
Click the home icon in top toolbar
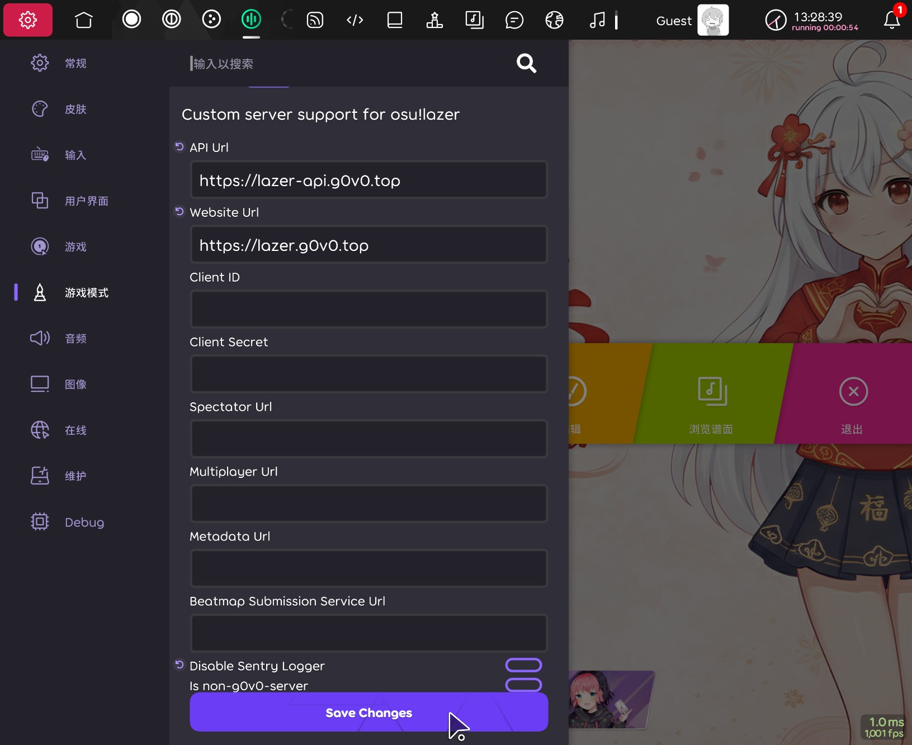point(84,20)
